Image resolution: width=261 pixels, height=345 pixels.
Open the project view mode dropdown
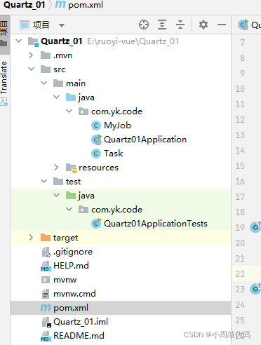pos(62,25)
